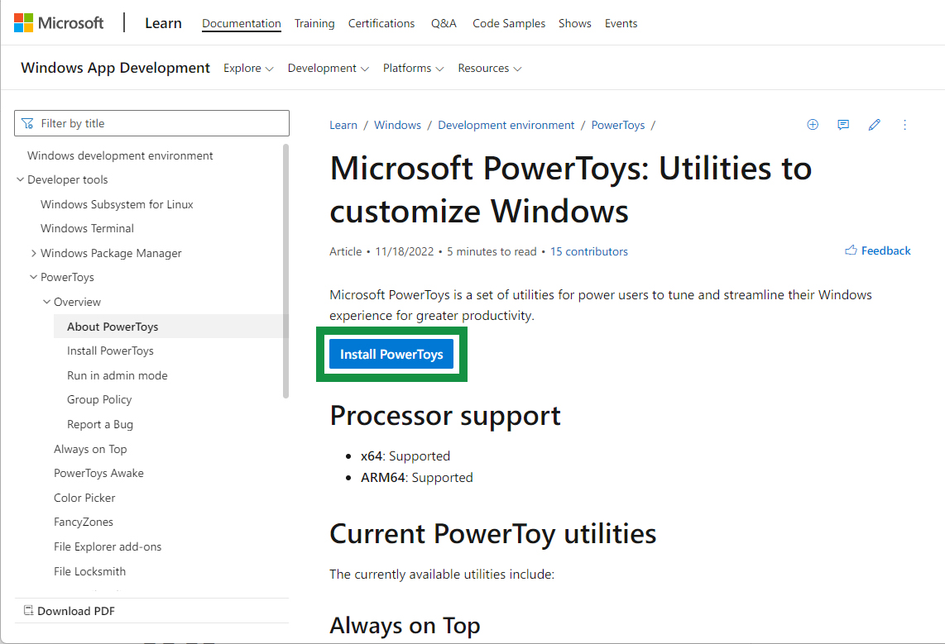Click the Download PDF icon
This screenshot has height=644, width=945.
[x=28, y=610]
